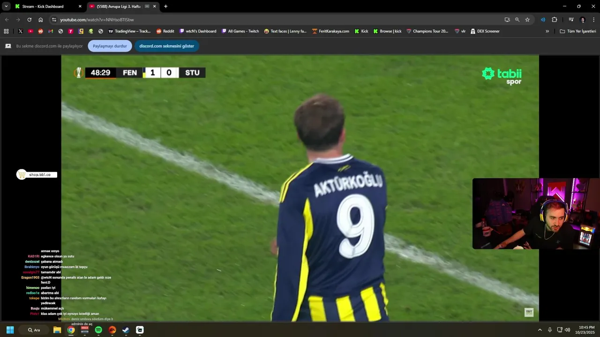
Task: Open the Chrome three-dot menu
Action: 594,20
